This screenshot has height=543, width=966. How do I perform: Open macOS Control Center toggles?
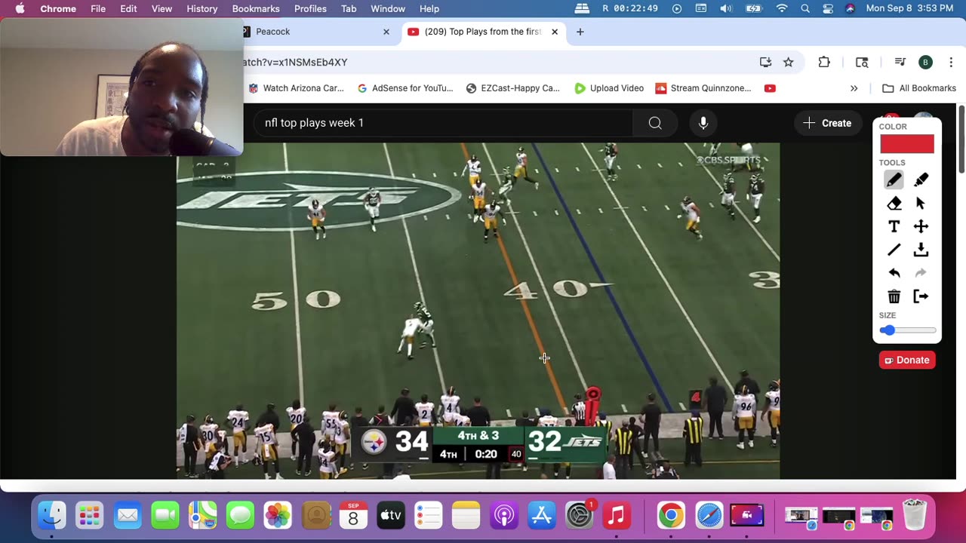click(x=828, y=8)
